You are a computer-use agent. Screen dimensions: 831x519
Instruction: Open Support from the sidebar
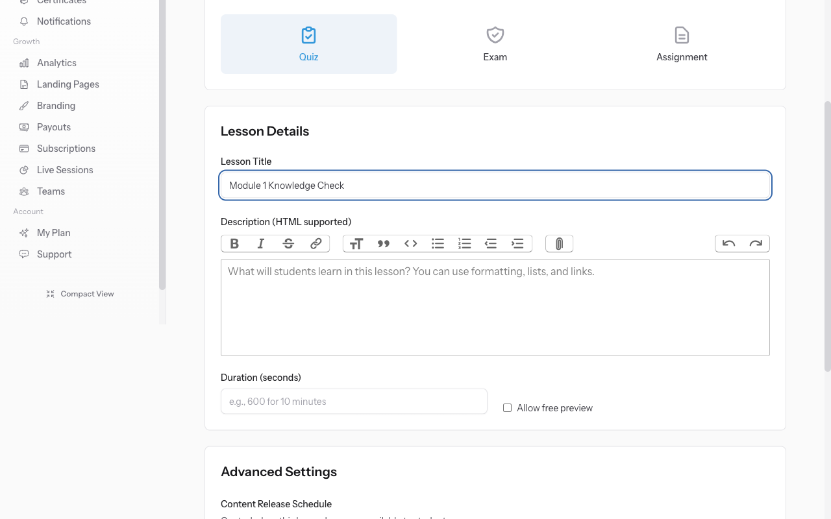pyautogui.click(x=54, y=254)
